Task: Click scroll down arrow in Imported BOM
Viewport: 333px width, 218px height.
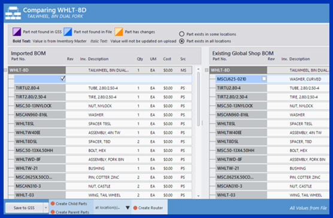Action: 198,196
